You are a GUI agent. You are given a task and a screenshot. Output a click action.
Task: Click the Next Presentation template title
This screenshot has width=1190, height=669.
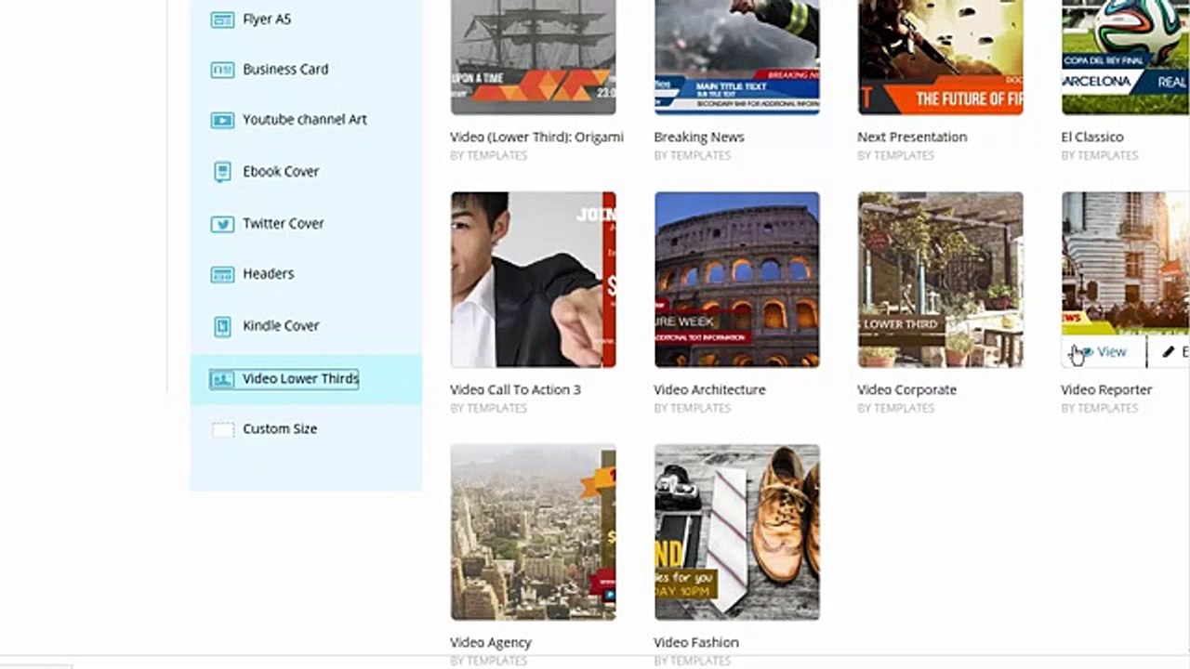tap(912, 137)
